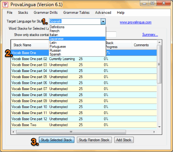Click the Add Stack button

click(x=124, y=140)
